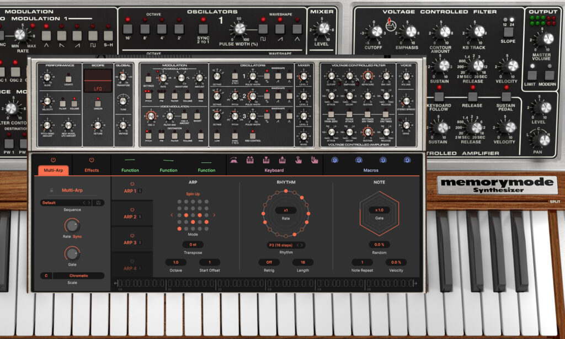Toggle SYNC 2 TO 1 button in back panel
The height and width of the screenshot is (339, 565).
click(x=203, y=29)
